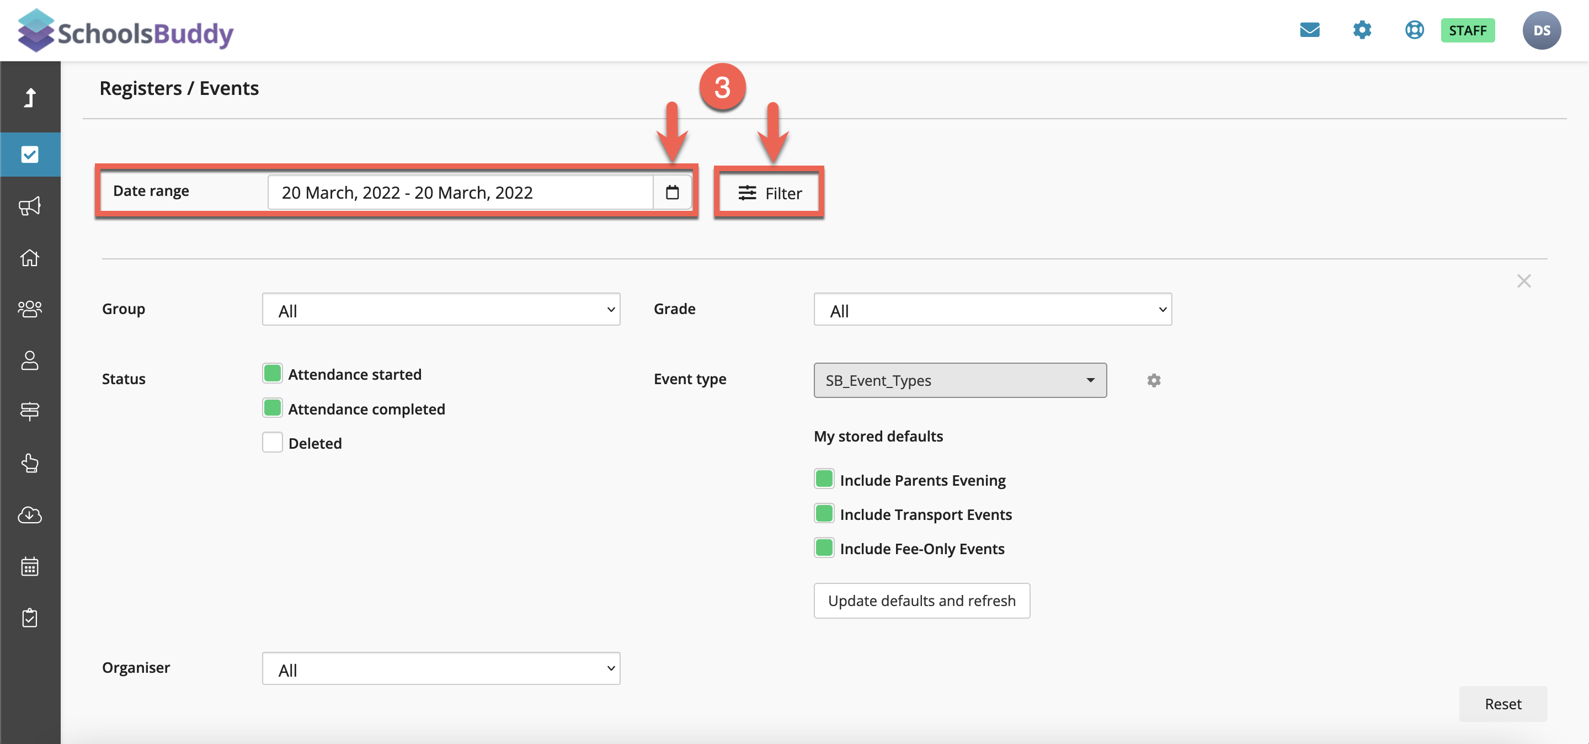The image size is (1589, 744).
Task: Open the groups people sidebar icon
Action: 30,309
